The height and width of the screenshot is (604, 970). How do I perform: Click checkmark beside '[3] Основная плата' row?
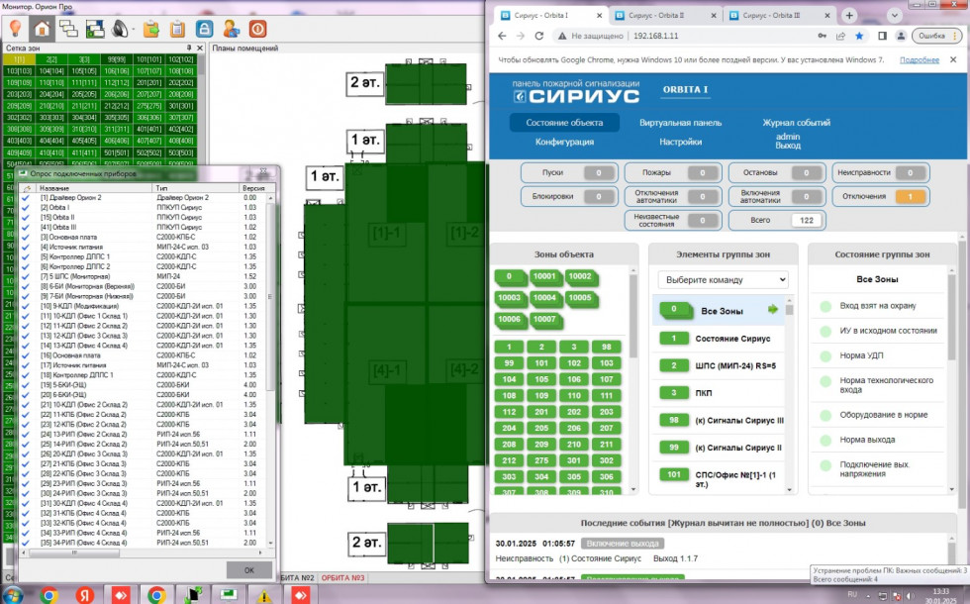click(26, 237)
